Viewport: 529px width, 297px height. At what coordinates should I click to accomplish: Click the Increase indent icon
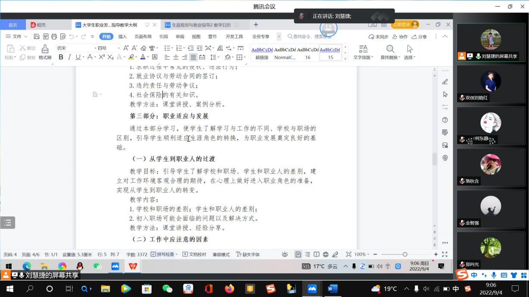(200, 48)
